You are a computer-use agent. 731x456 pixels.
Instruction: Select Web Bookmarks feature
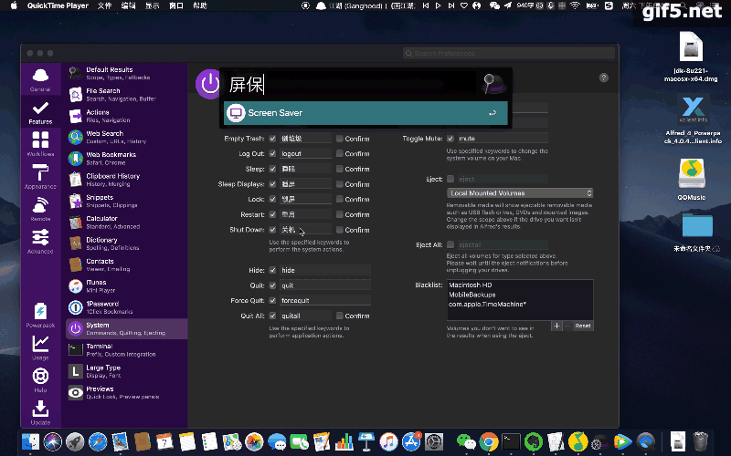[126, 158]
